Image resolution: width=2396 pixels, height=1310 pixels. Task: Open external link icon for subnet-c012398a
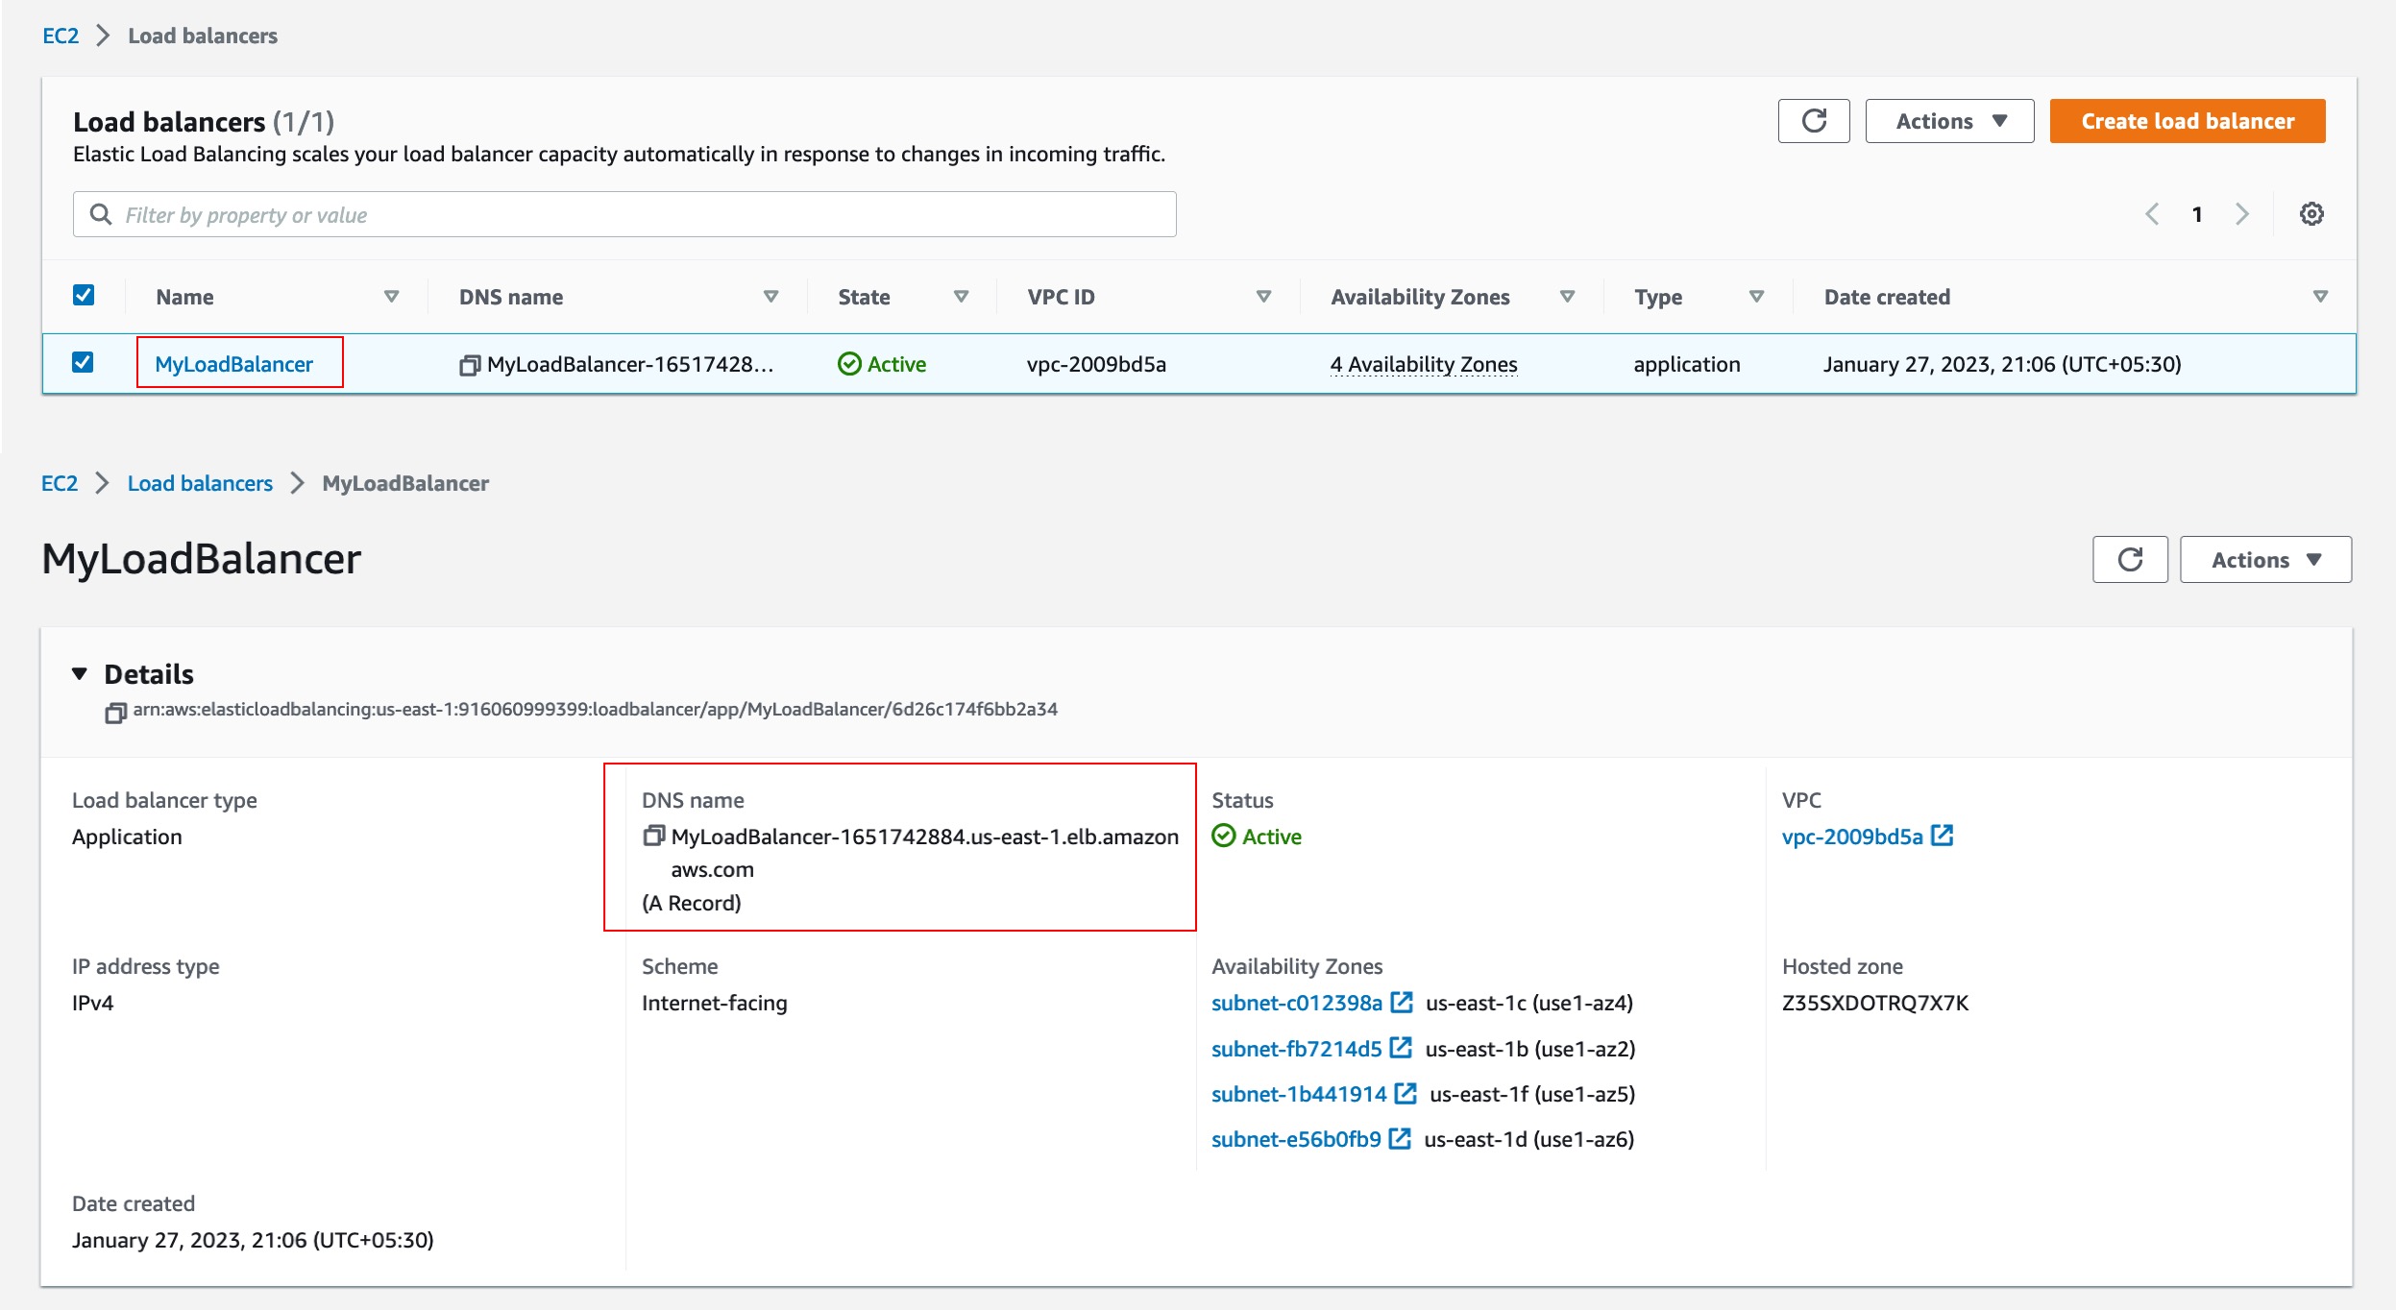tap(1402, 1002)
